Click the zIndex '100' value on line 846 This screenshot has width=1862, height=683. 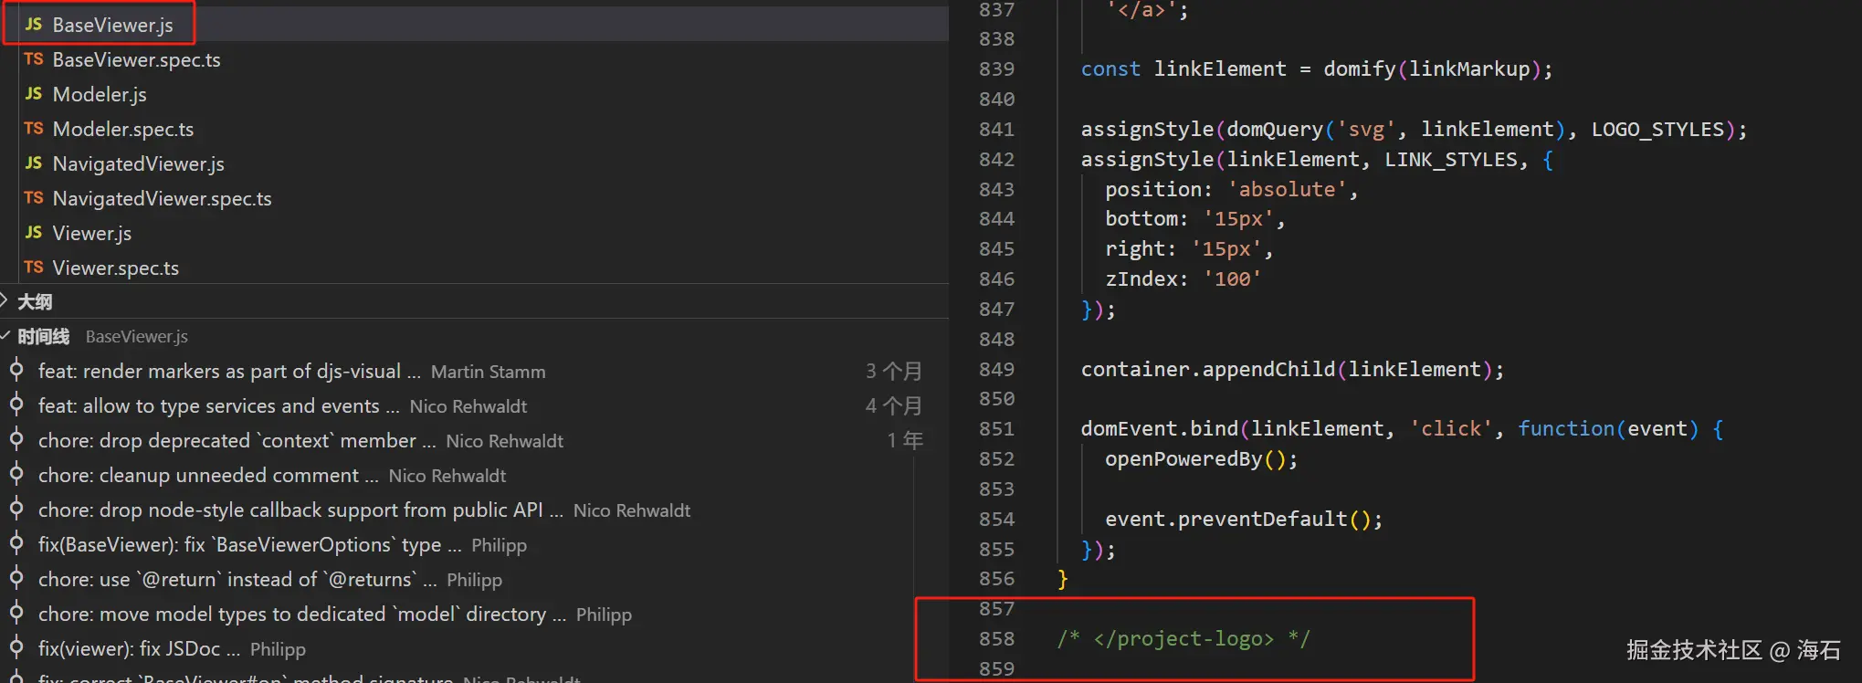1232,279
